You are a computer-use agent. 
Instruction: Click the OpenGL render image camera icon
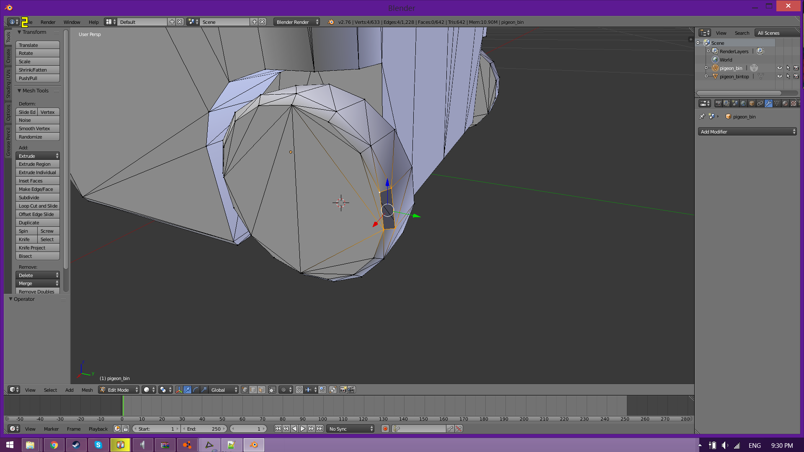click(343, 390)
